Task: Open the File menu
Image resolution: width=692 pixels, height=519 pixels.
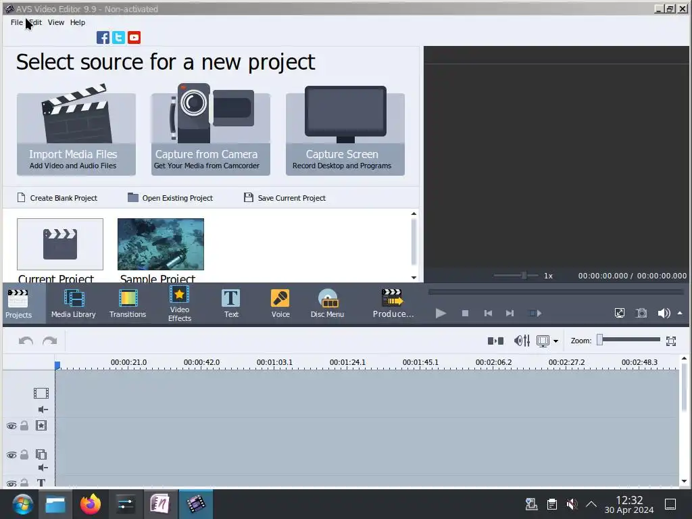Action: [17, 22]
